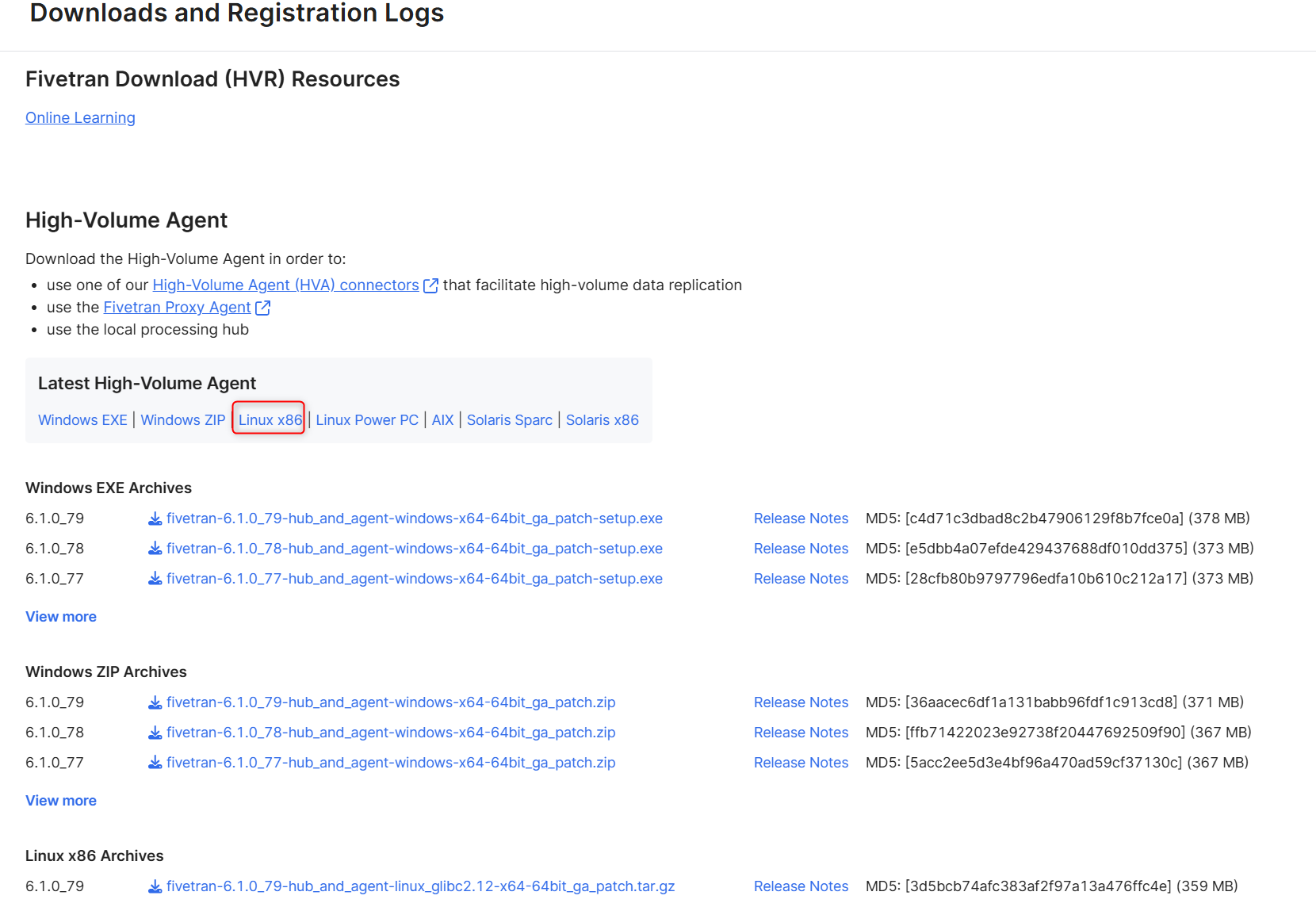Screen dimensions: 1316x907
Task: Open Release Notes for 6.1.0_79 Windows EXE
Action: [801, 519]
